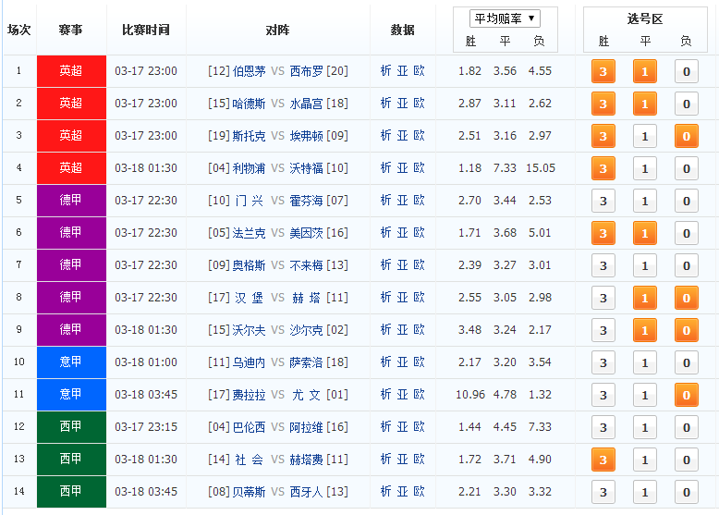The height and width of the screenshot is (515, 719).
Task: Open 亚 Asian odds for match 10 乌迪内
Action: (x=402, y=362)
